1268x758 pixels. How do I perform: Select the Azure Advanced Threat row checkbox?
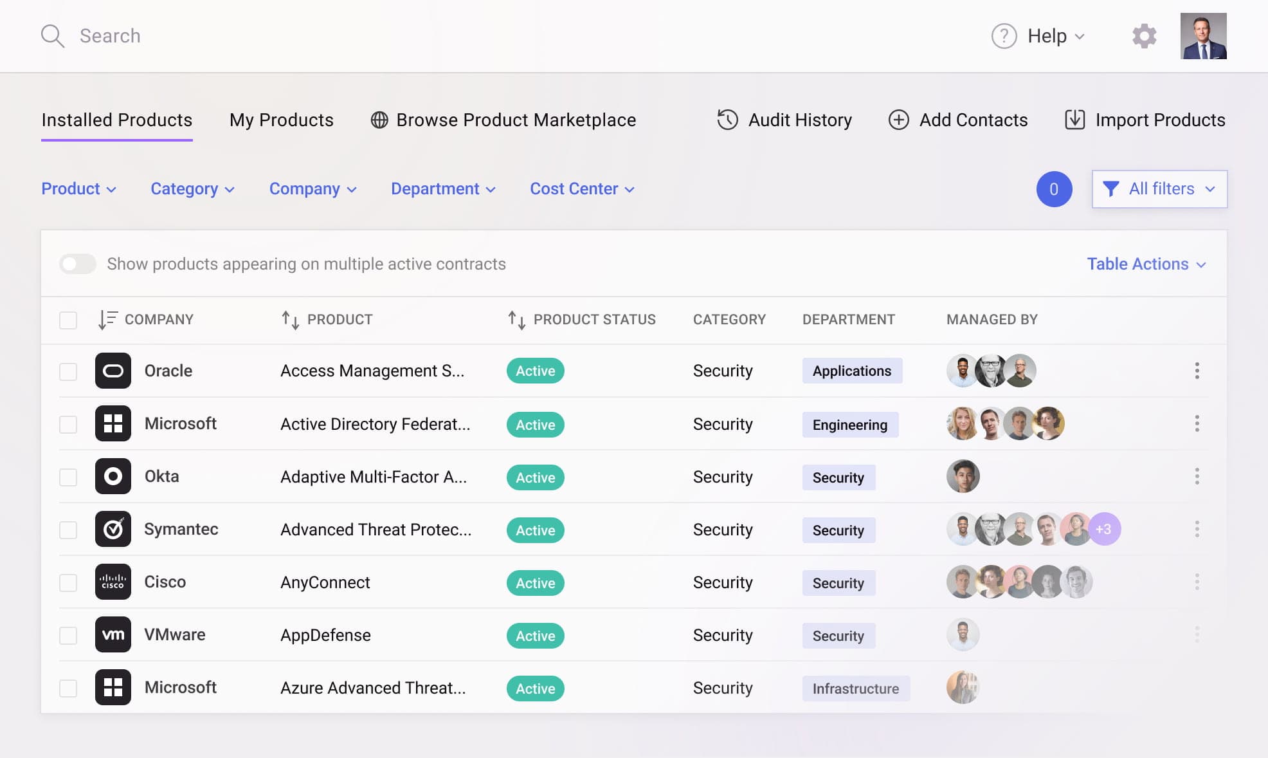click(68, 688)
